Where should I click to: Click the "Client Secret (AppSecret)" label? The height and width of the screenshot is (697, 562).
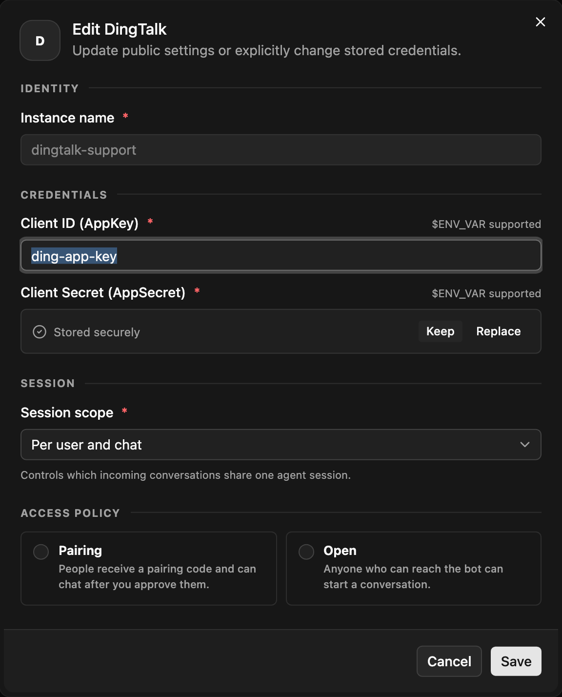(103, 292)
